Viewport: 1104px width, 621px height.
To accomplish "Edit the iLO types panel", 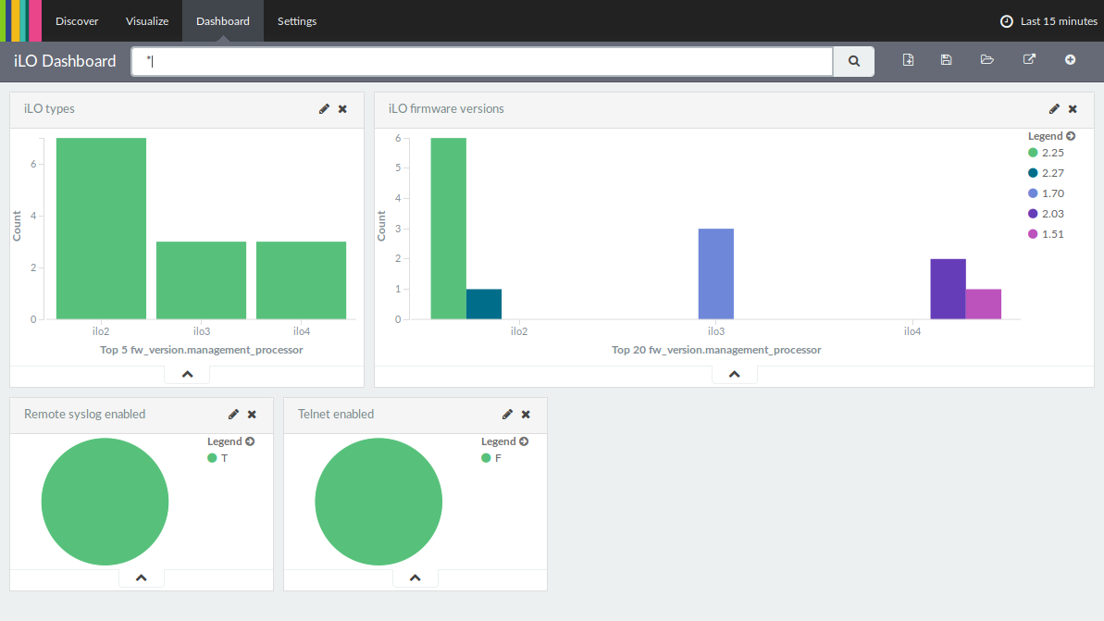I will click(324, 109).
